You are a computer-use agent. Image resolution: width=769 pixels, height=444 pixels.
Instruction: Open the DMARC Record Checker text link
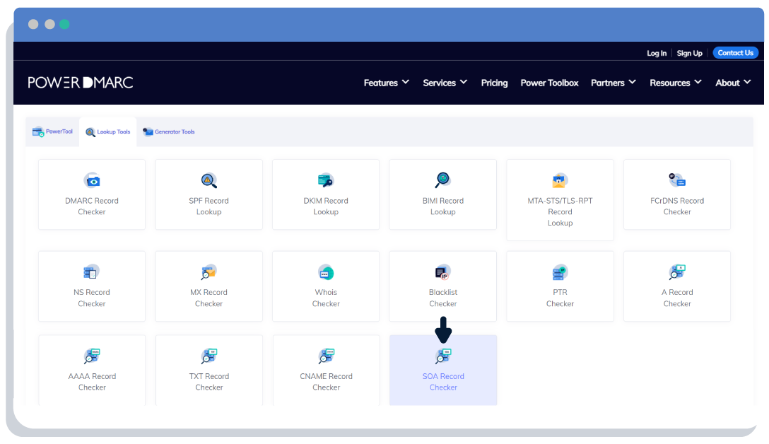pyautogui.click(x=92, y=206)
